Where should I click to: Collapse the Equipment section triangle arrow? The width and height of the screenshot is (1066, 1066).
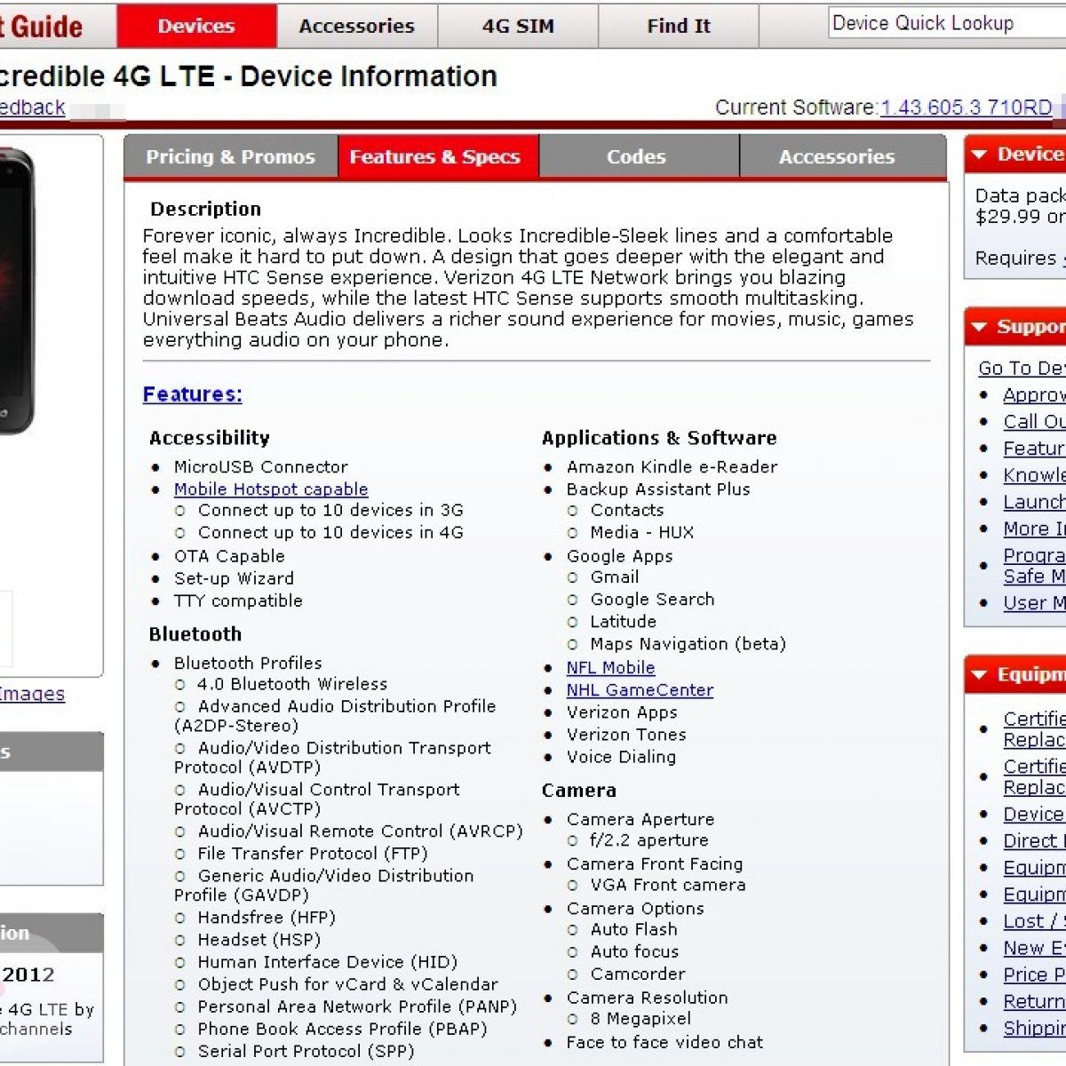tap(979, 675)
